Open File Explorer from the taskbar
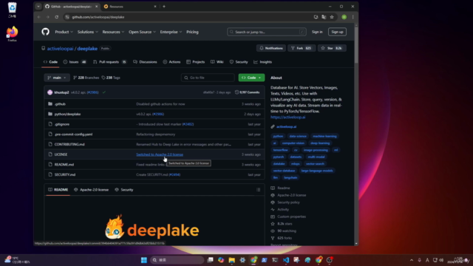The image size is (473, 266). (231, 260)
